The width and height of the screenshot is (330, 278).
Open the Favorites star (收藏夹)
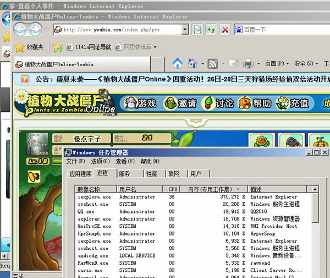[29, 47]
